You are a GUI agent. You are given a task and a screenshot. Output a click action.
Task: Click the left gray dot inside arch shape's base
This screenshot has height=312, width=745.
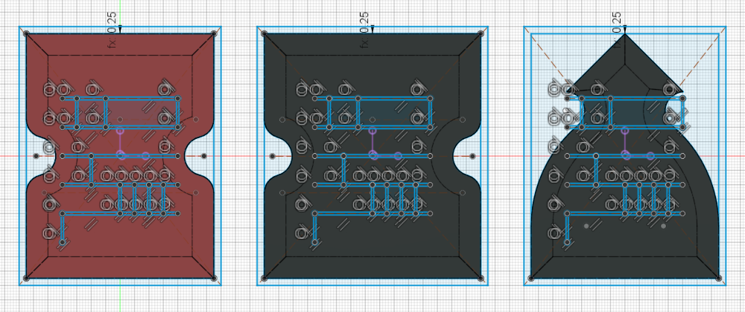(586, 226)
